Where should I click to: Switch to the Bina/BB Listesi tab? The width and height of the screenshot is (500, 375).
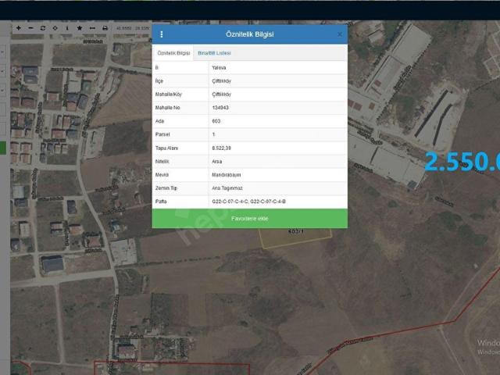click(x=214, y=53)
